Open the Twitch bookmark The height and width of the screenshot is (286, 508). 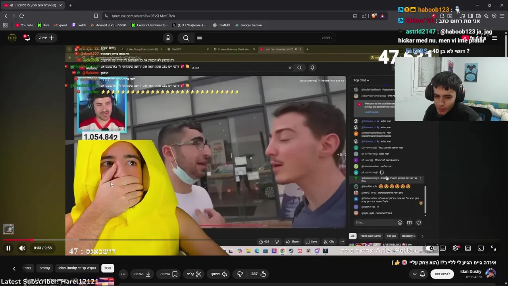pos(79,25)
